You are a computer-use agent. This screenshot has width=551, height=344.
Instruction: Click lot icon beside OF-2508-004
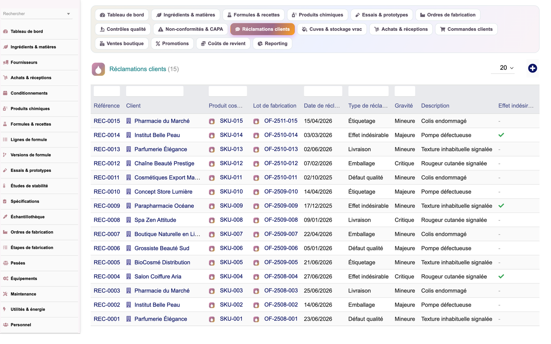(x=256, y=277)
